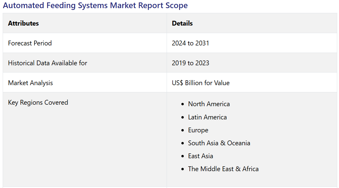Click the Key Regions Covered label
The width and height of the screenshot is (339, 188).
point(38,102)
